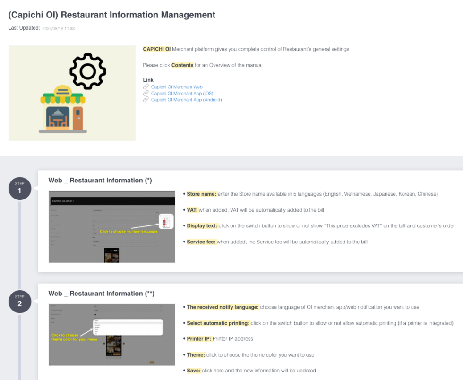Screen dimensions: 463x380
Task: Click the 'Web _ Restaurant Information (**)' heading
Action: click(x=101, y=294)
